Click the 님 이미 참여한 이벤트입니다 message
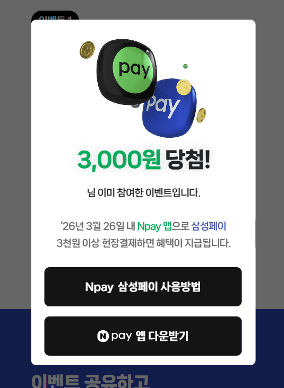The width and height of the screenshot is (284, 388). (143, 192)
